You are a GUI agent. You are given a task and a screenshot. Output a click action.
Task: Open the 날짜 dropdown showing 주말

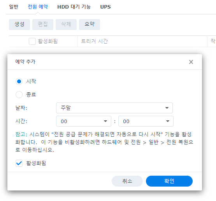[114, 108]
